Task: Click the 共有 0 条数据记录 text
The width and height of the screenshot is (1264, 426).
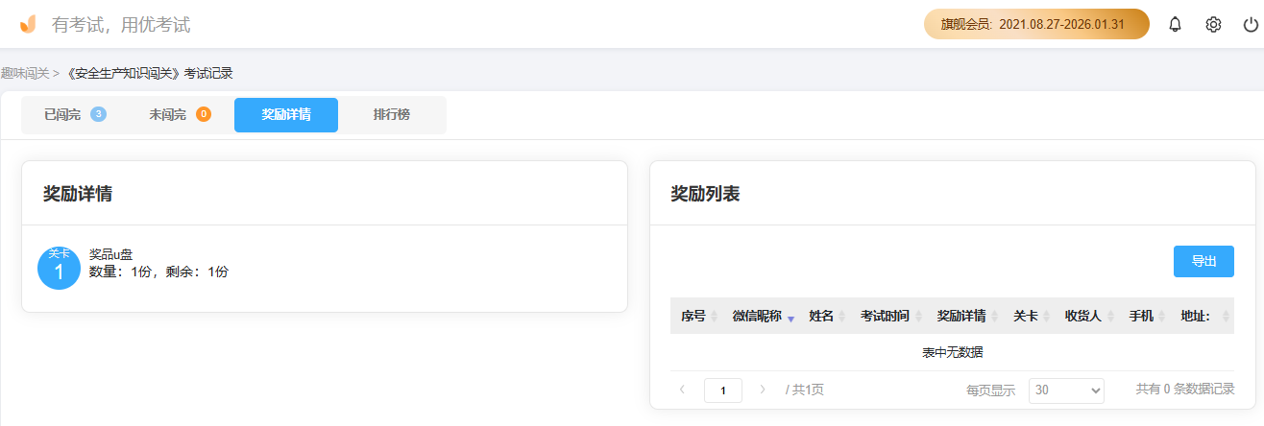Action: point(1185,390)
